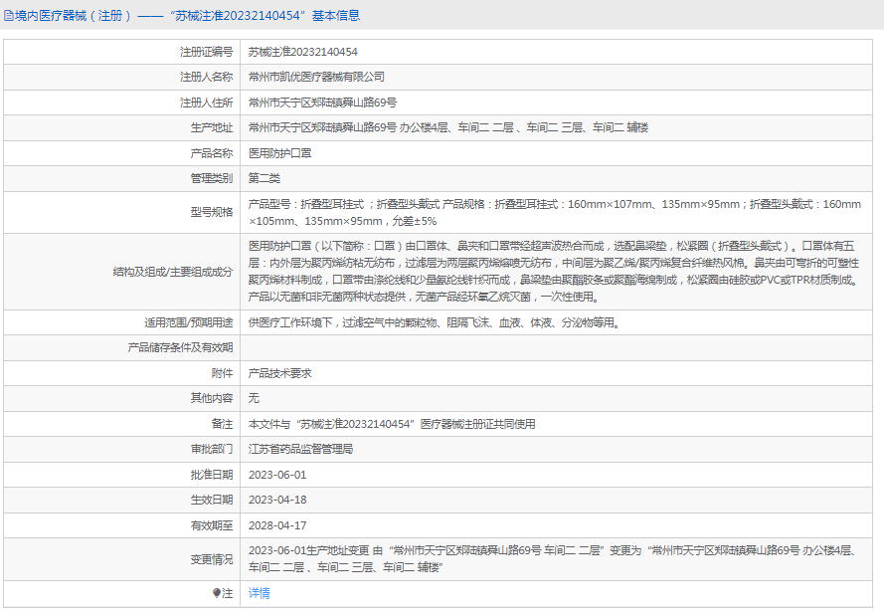884x614 pixels.
Task: Click management category value 第二类
Action: pos(265,178)
